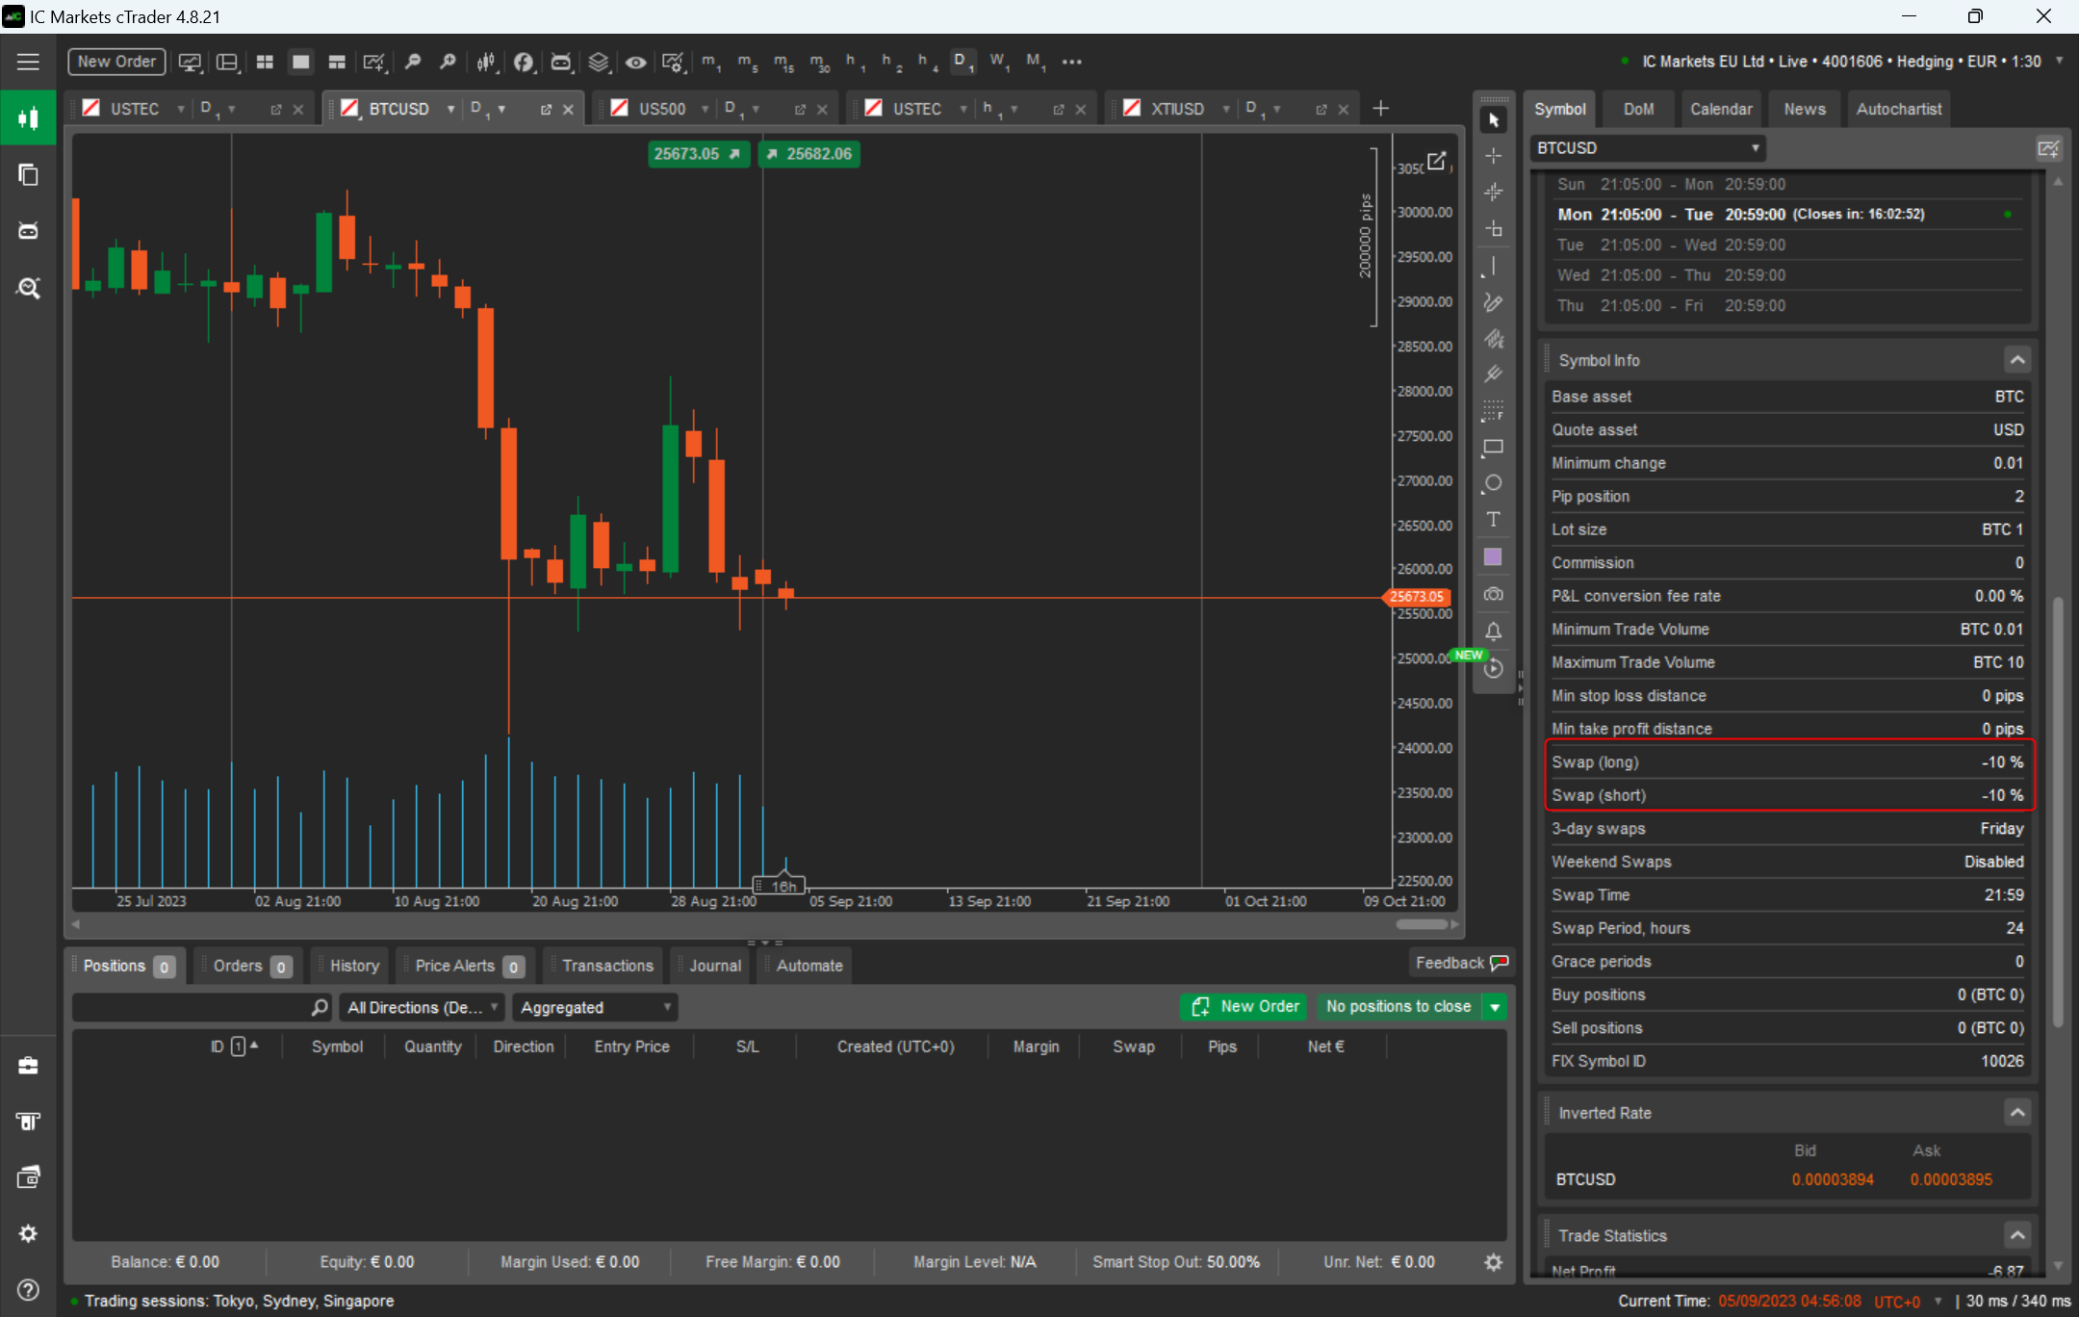Screen dimensions: 2079x1317
Task: Select the m15 timeframe button
Action: pos(783,62)
